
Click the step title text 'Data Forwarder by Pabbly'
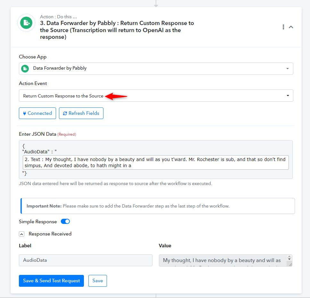[81, 23]
